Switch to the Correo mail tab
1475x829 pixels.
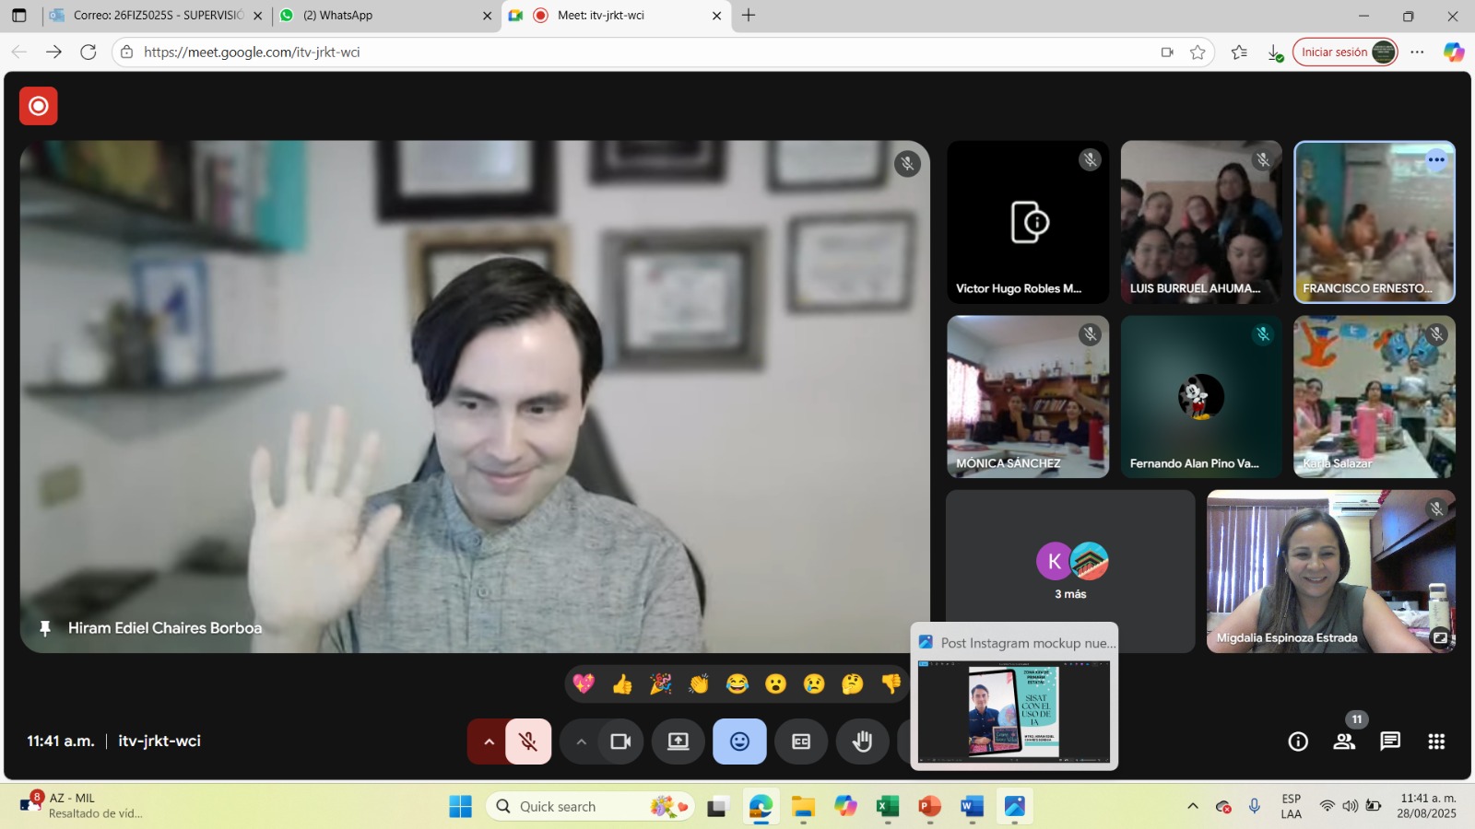point(156,16)
